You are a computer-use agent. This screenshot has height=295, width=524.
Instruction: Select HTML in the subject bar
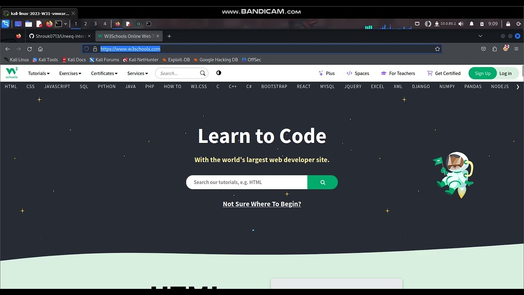(11, 86)
